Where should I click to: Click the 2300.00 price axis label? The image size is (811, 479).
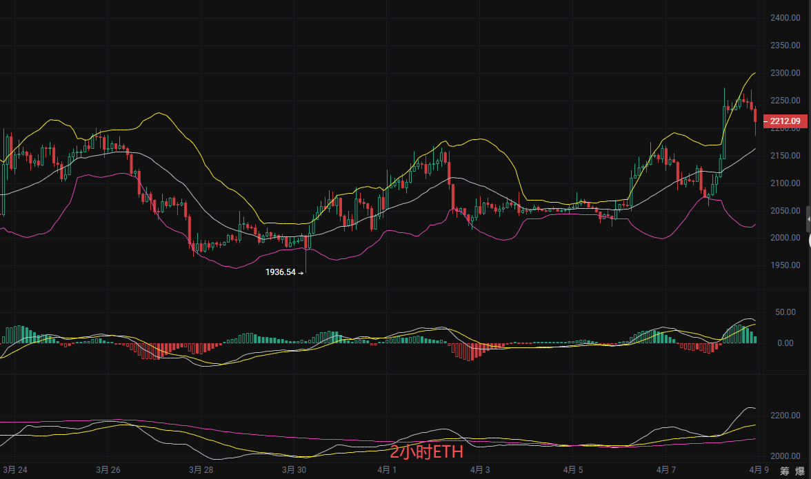(785, 73)
